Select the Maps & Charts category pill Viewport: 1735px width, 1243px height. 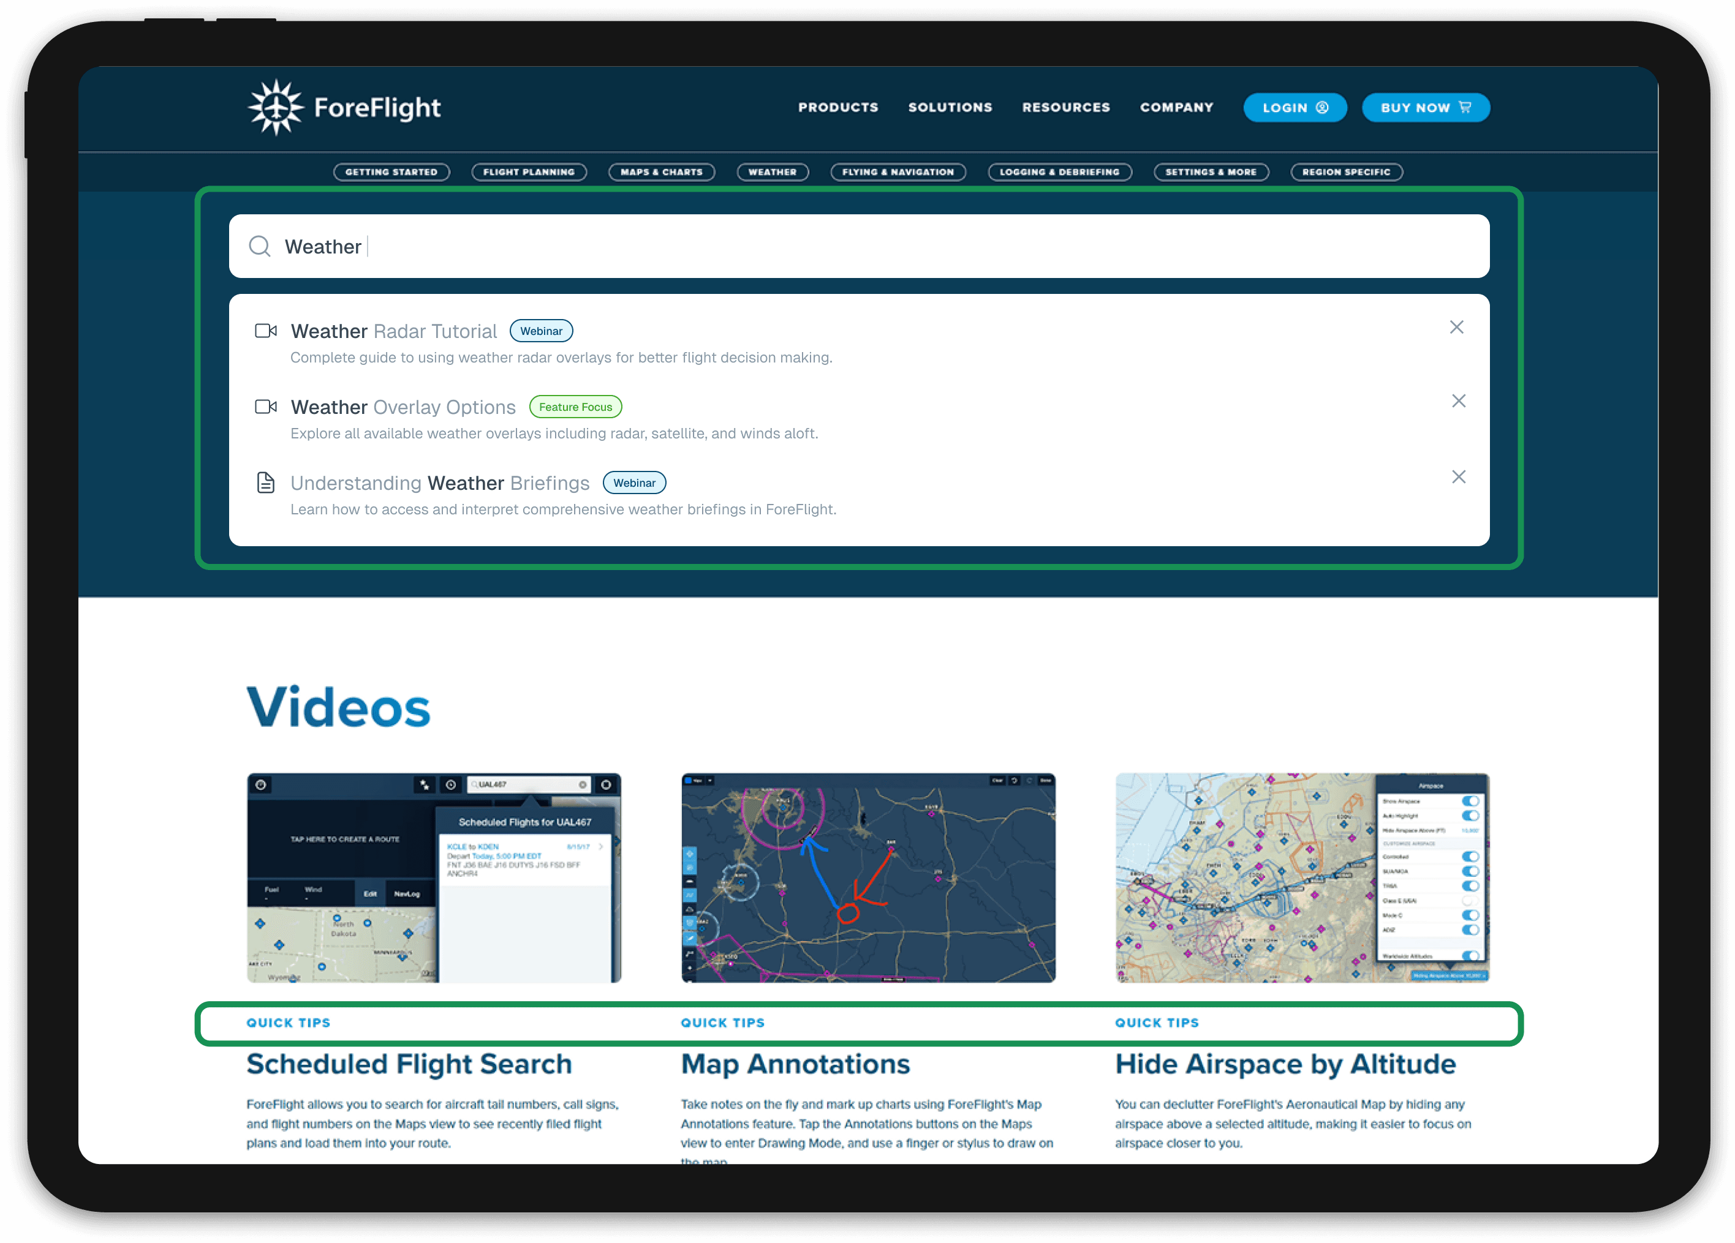[661, 172]
